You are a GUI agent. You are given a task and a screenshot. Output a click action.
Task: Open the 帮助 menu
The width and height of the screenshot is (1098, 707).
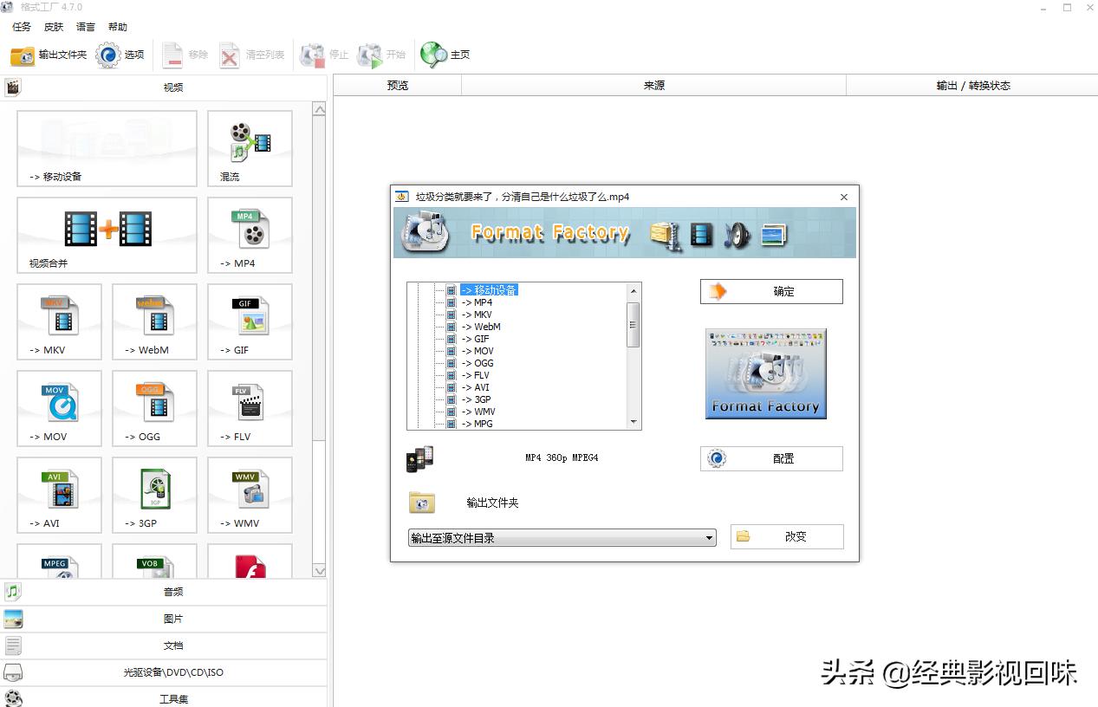tap(118, 27)
